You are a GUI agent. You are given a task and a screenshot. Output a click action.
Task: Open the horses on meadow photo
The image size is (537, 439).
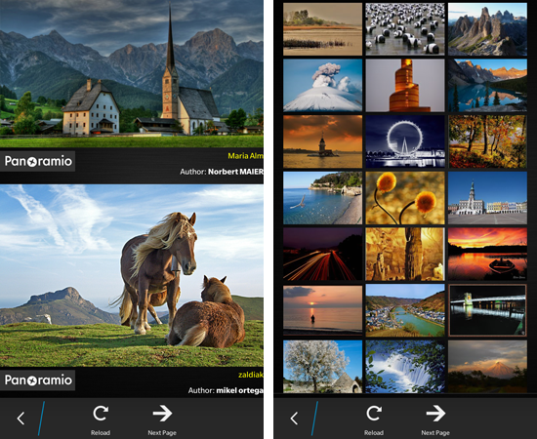point(132,276)
